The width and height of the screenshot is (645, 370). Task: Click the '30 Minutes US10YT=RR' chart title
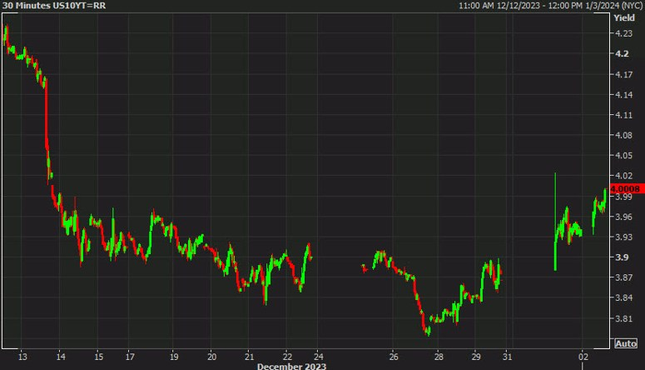tap(54, 5)
